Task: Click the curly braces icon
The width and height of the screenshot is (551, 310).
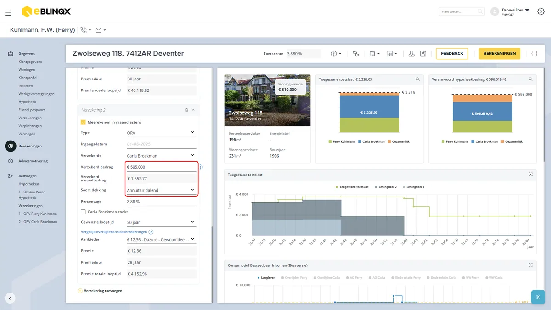Action: [534, 54]
